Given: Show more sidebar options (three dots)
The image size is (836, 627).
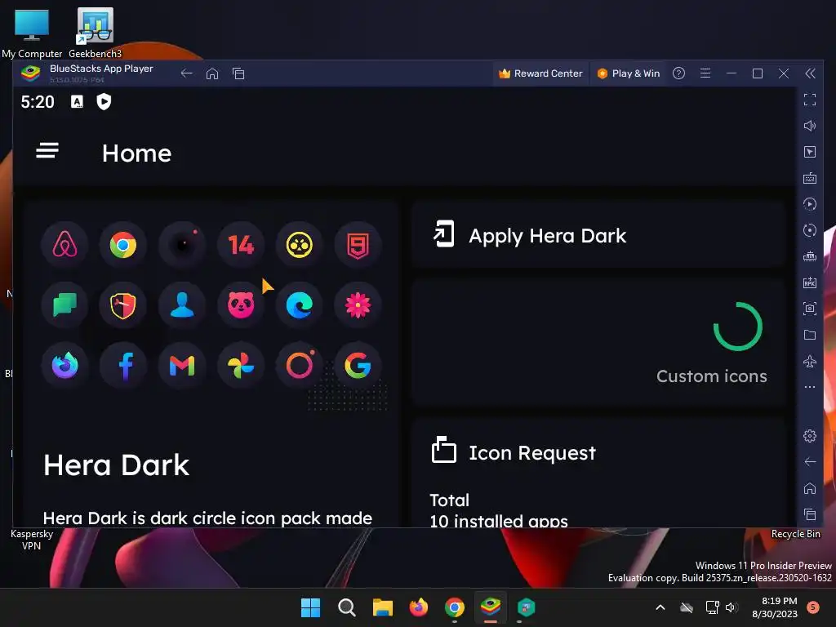Looking at the screenshot, I should pyautogui.click(x=809, y=387).
